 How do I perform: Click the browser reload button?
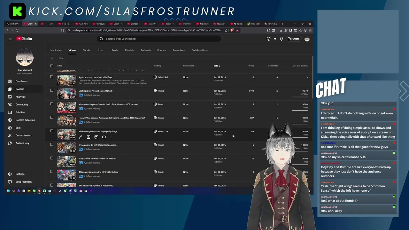(17, 30)
